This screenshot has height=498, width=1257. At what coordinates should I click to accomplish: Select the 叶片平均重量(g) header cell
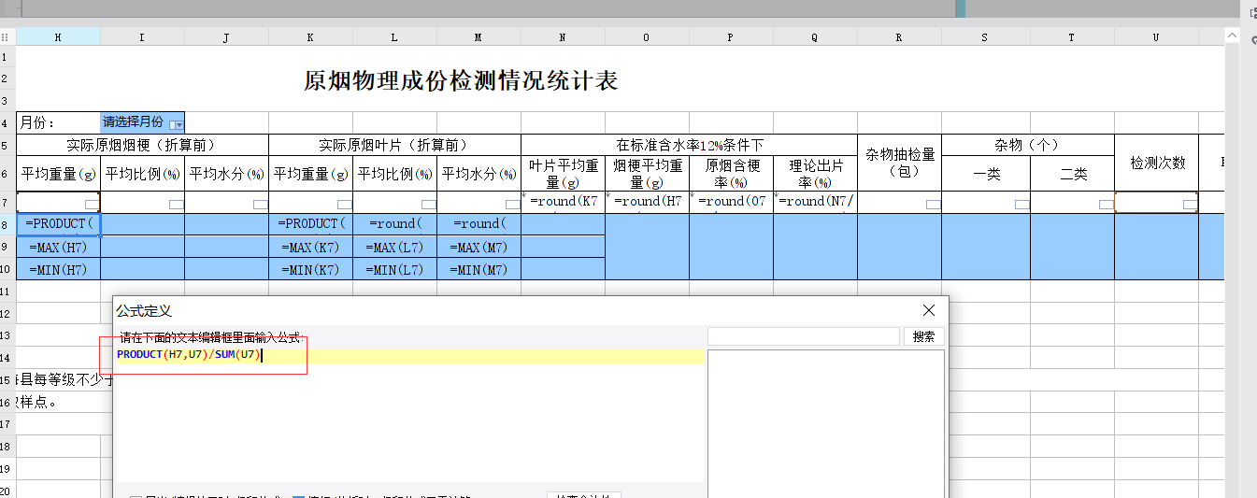pos(563,174)
